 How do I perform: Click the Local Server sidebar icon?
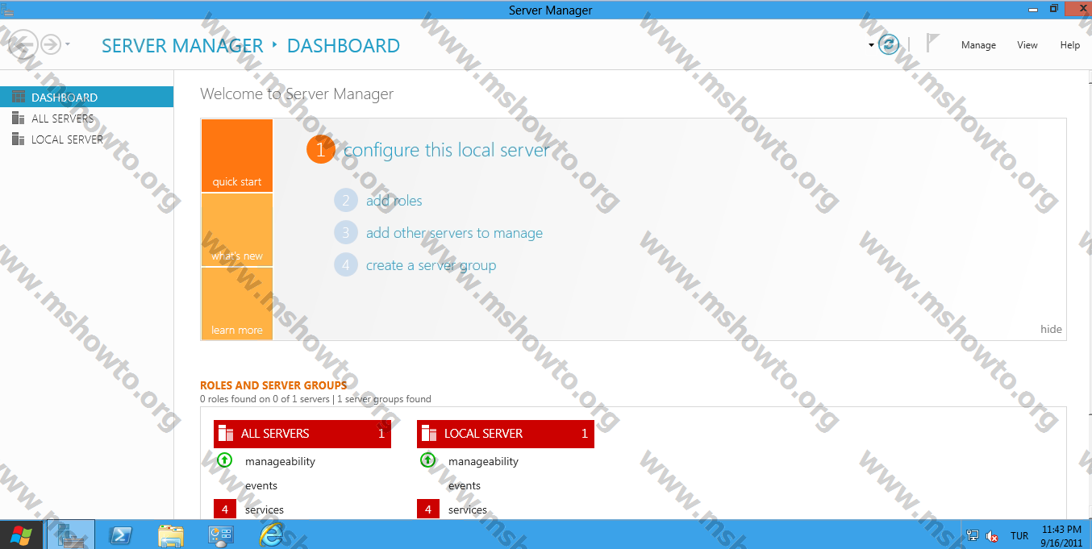click(x=18, y=139)
